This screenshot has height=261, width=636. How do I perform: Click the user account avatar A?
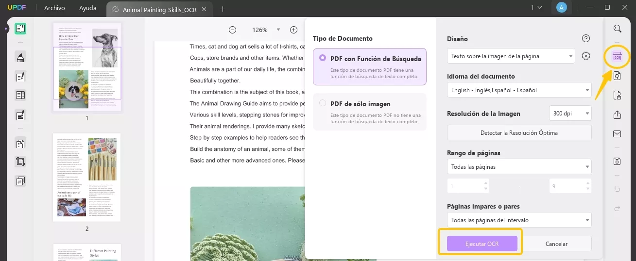tap(562, 7)
